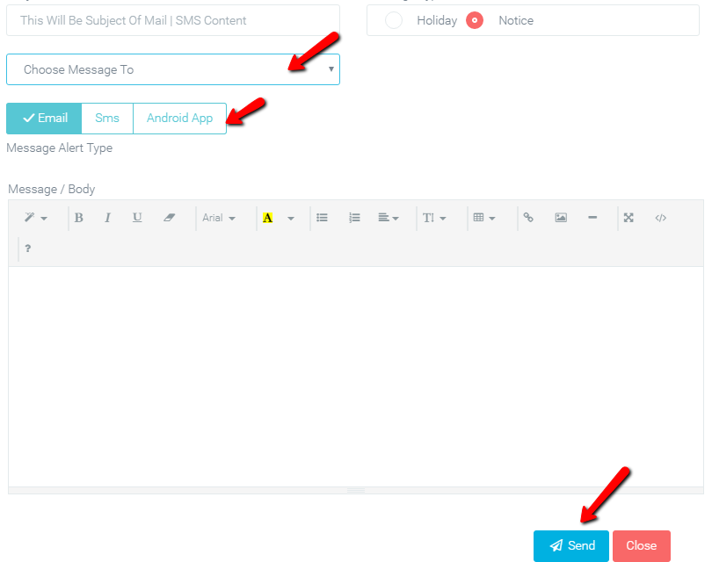Click the subject input field

(173, 20)
